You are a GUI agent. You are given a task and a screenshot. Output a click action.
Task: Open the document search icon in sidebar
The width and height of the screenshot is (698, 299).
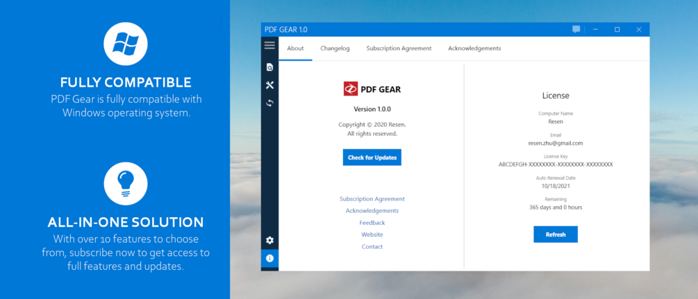[x=269, y=67]
